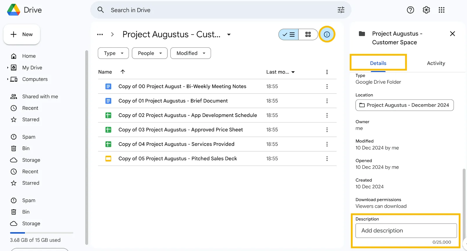
Task: Click the view details info icon
Action: [x=327, y=34]
